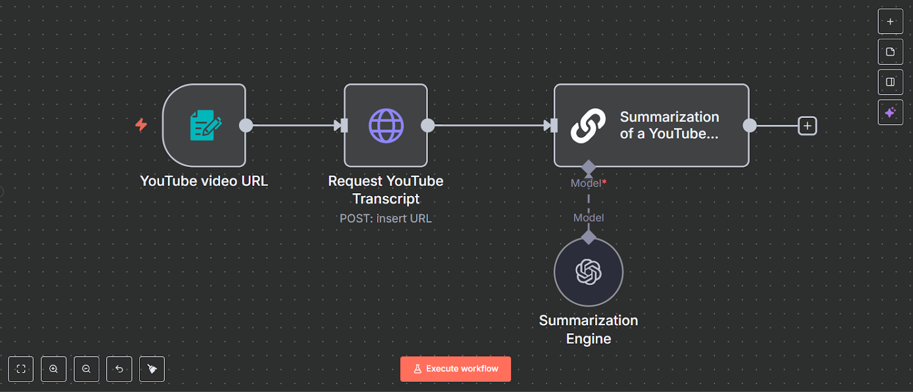
Task: Click the Request YouTube Transcript input connector
Action: [344, 125]
